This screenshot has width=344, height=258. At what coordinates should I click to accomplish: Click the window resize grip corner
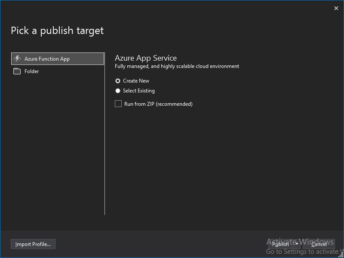[x=341, y=255]
